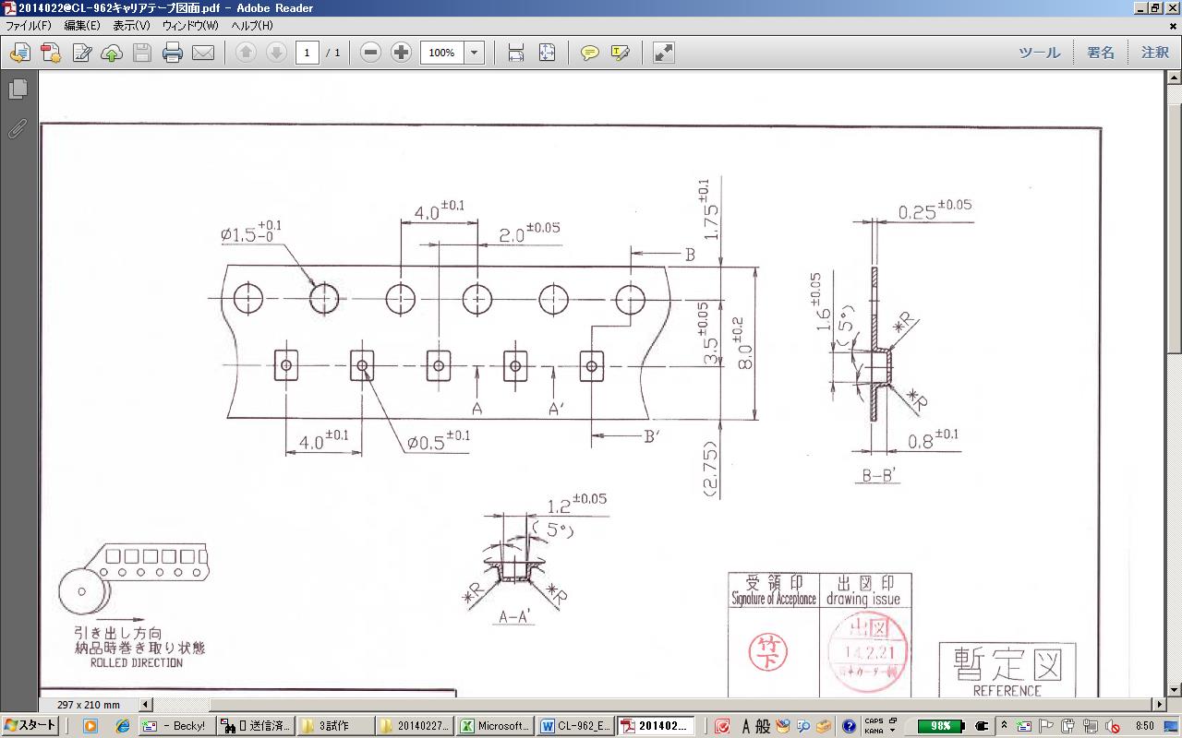Open the 表示(V) menu
This screenshot has width=1182, height=738.
[131, 25]
